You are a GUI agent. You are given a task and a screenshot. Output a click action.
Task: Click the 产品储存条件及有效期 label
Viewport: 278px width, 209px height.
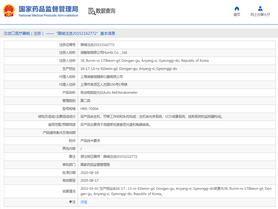tap(59, 133)
